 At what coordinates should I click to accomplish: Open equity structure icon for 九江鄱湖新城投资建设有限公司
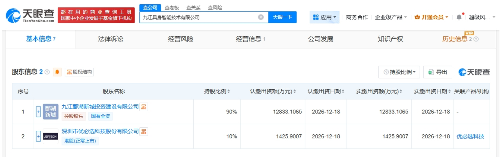point(144,107)
